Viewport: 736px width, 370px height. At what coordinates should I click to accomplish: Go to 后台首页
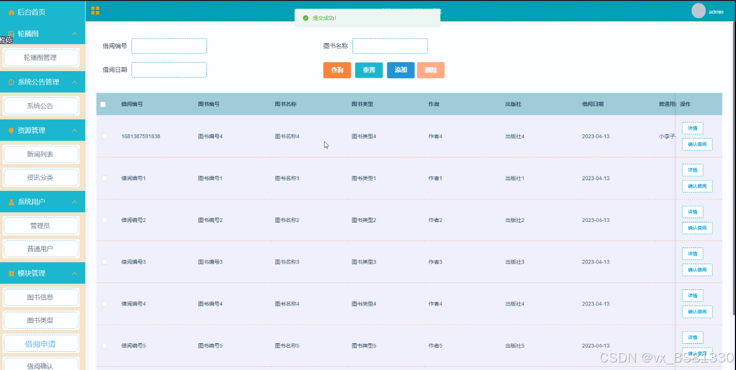(32, 12)
